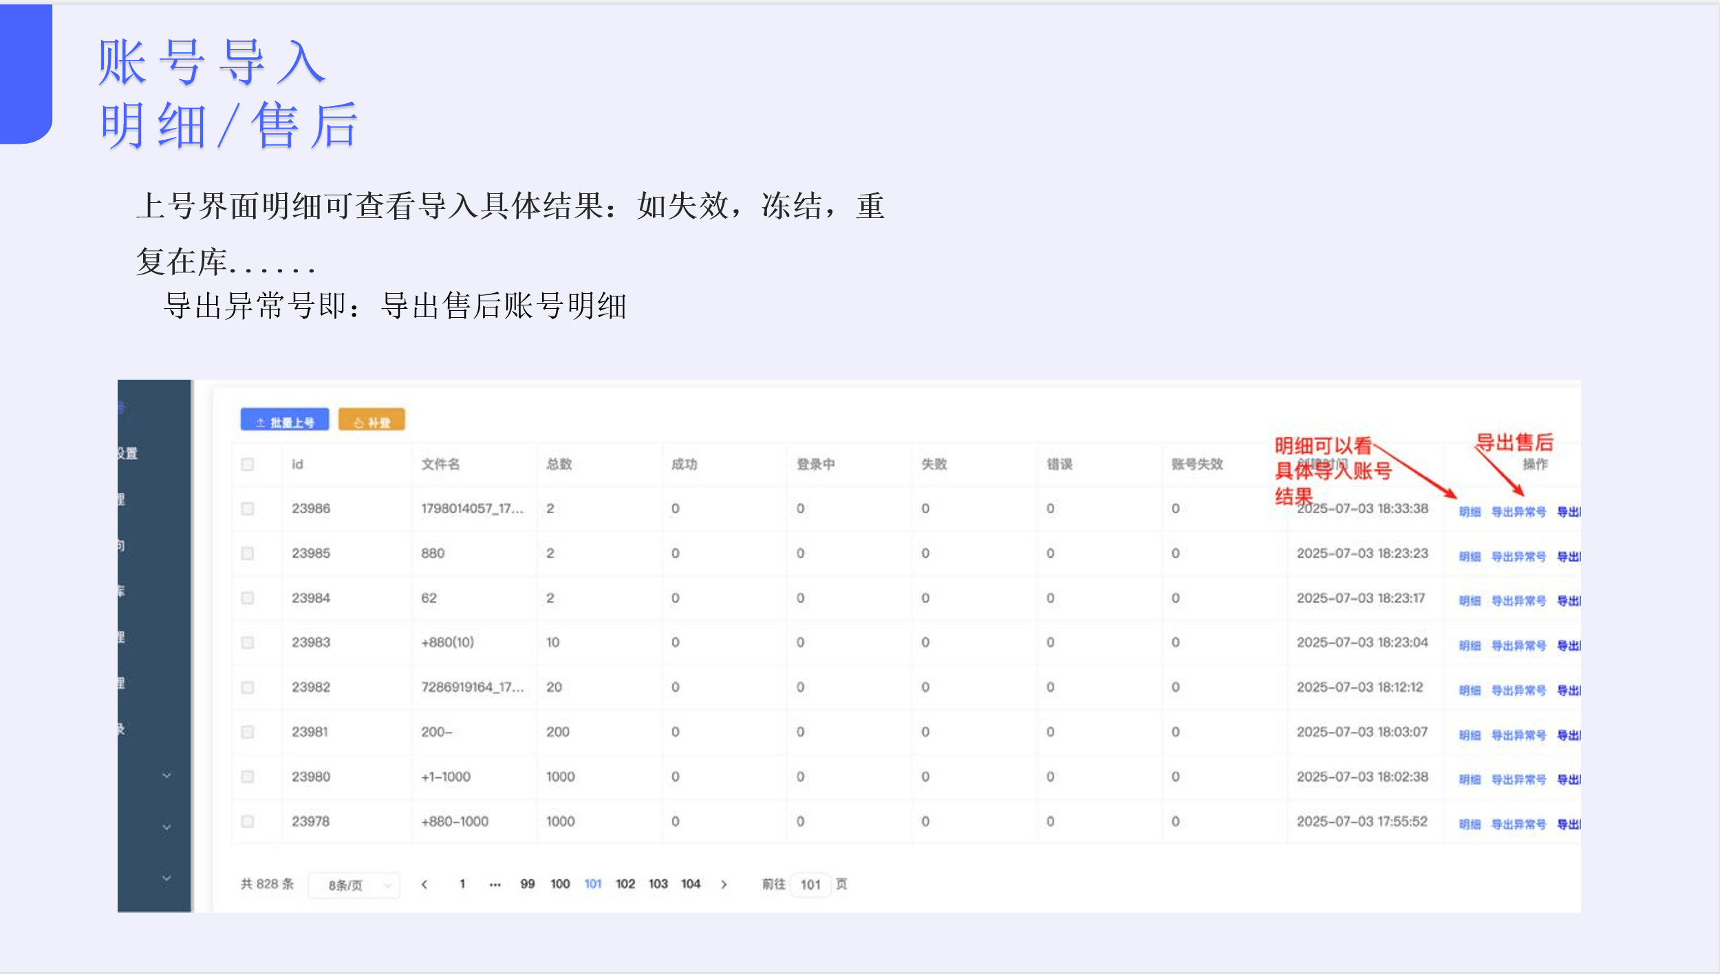
Task: Click the 前往 page number input field
Action: pyautogui.click(x=813, y=885)
